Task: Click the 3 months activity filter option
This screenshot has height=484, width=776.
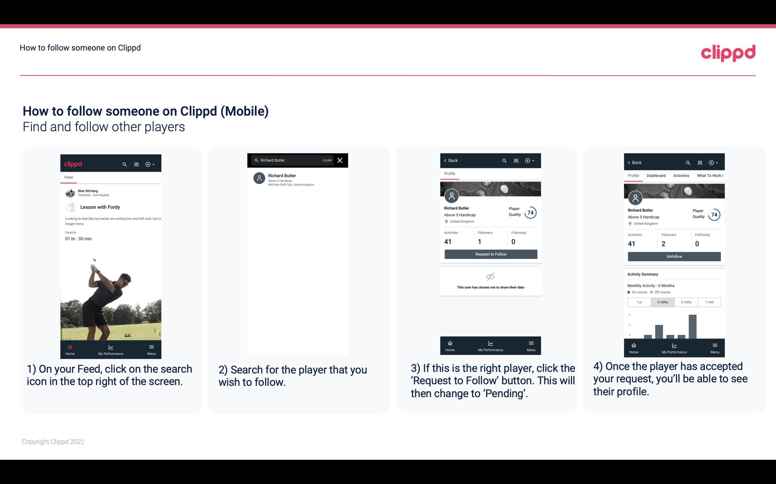Action: [x=686, y=302]
